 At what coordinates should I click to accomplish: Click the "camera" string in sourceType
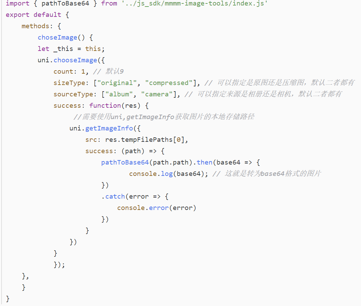pyautogui.click(x=157, y=94)
